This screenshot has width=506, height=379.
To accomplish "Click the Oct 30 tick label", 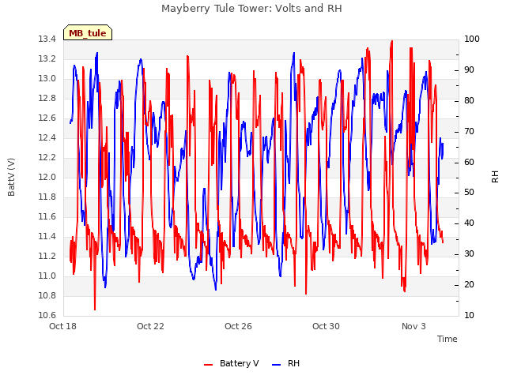I will point(326,326).
